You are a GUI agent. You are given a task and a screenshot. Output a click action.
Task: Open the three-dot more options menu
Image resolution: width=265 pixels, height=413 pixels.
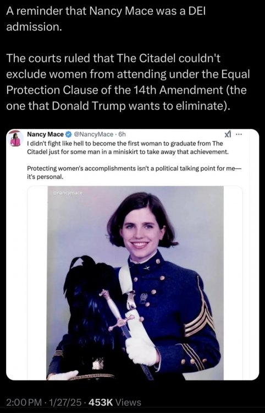tap(239, 134)
